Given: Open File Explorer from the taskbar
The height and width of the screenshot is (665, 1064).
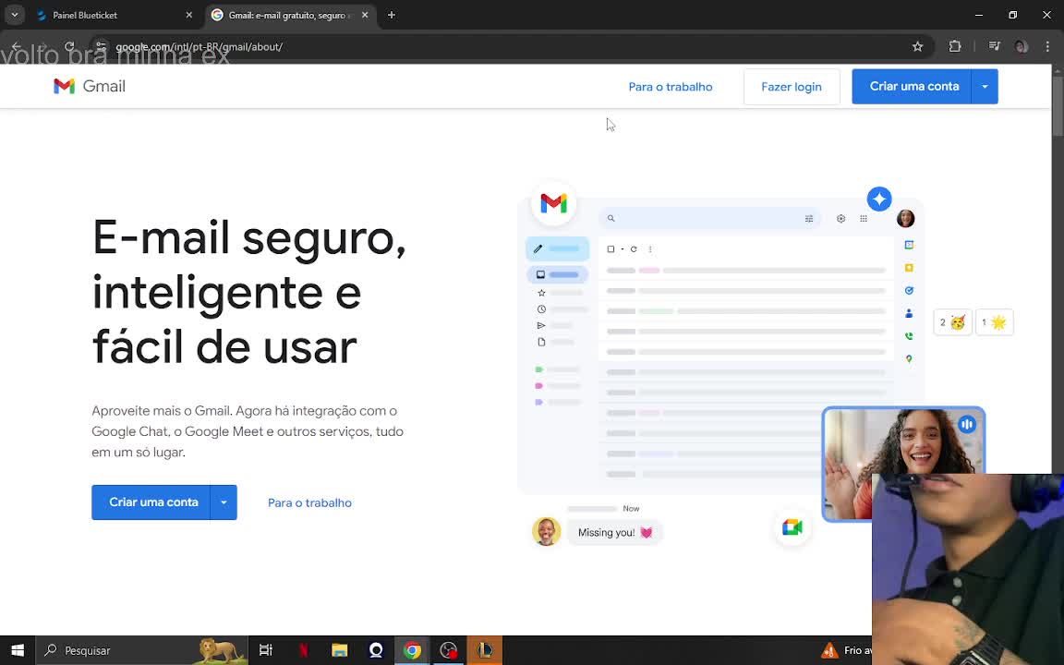Looking at the screenshot, I should coord(340,650).
